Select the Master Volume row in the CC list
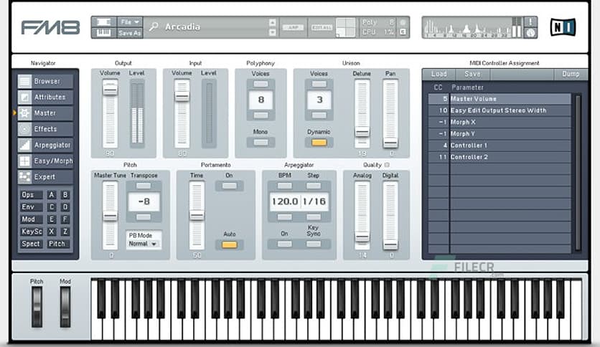Viewport: 600px width, 347px height. pyautogui.click(x=500, y=99)
